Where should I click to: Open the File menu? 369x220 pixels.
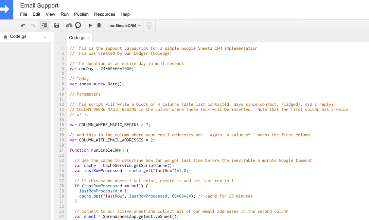[x=23, y=14]
